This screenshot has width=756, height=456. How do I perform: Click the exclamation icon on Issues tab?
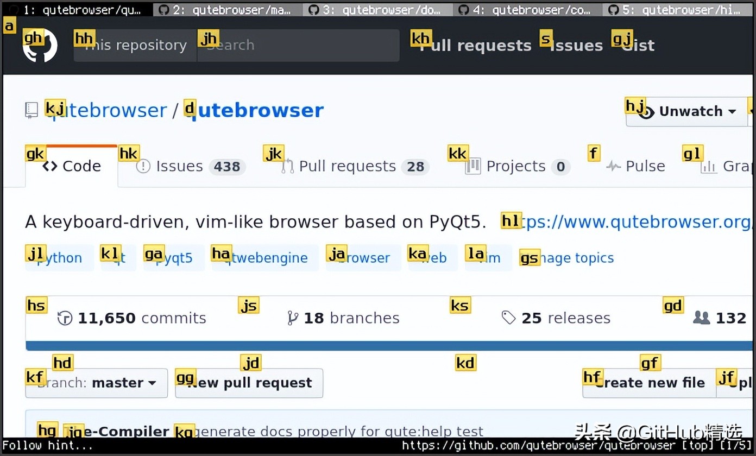click(143, 166)
